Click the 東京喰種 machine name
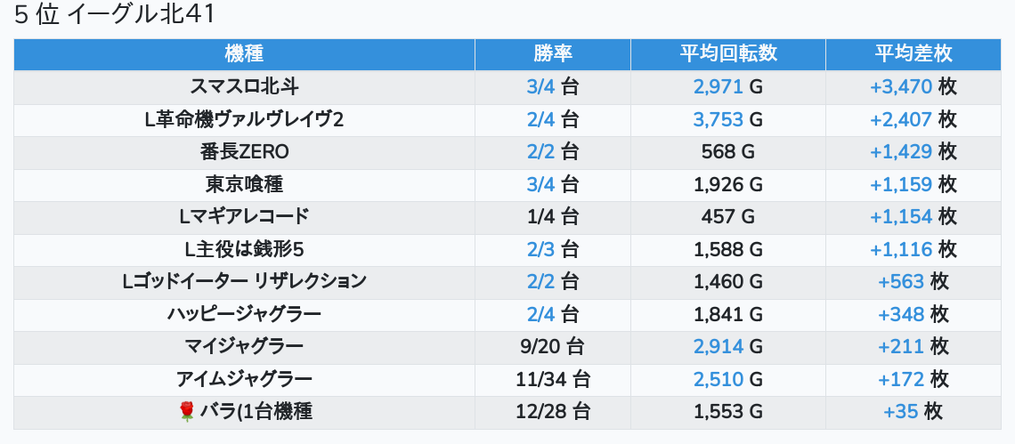This screenshot has width=1015, height=444. [x=244, y=184]
